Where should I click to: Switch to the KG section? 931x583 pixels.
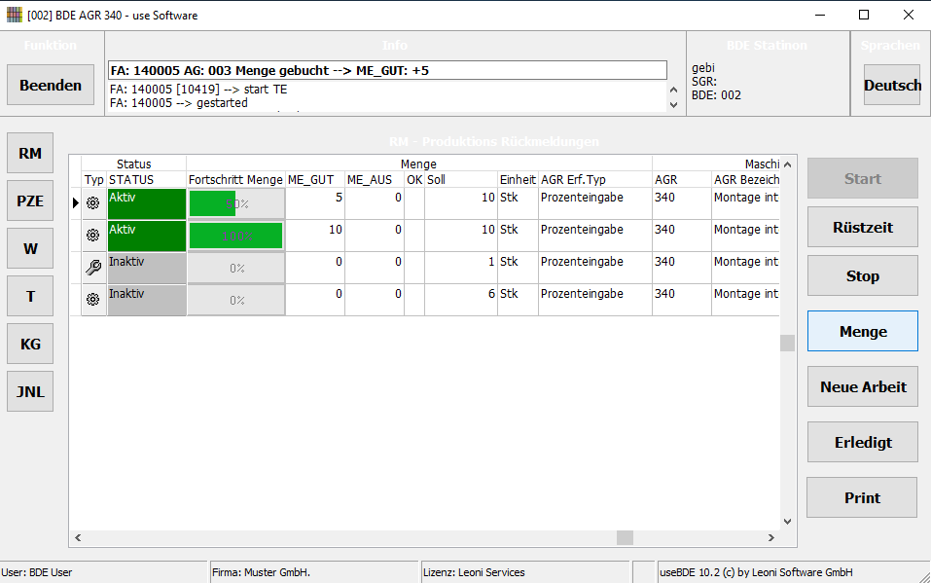tap(30, 344)
